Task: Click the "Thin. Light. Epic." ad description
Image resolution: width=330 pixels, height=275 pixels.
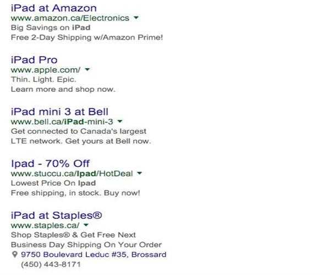Action: (x=43, y=79)
